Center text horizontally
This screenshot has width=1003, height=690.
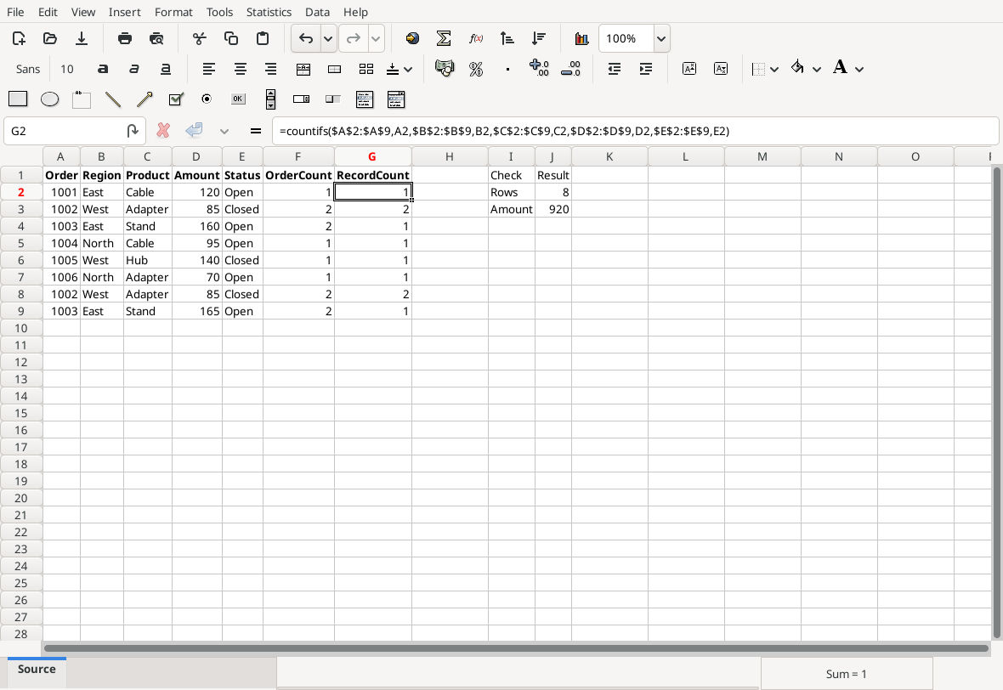click(x=240, y=69)
